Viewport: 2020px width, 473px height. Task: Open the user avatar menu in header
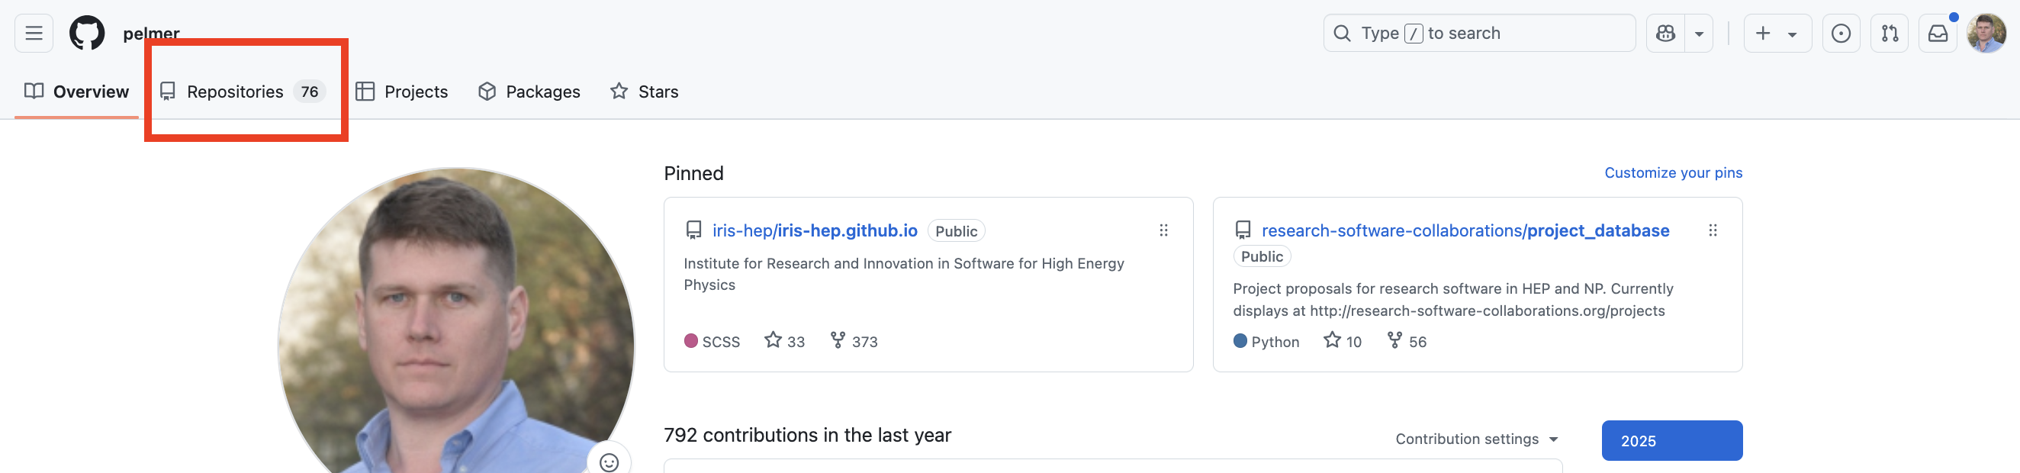tap(1986, 33)
